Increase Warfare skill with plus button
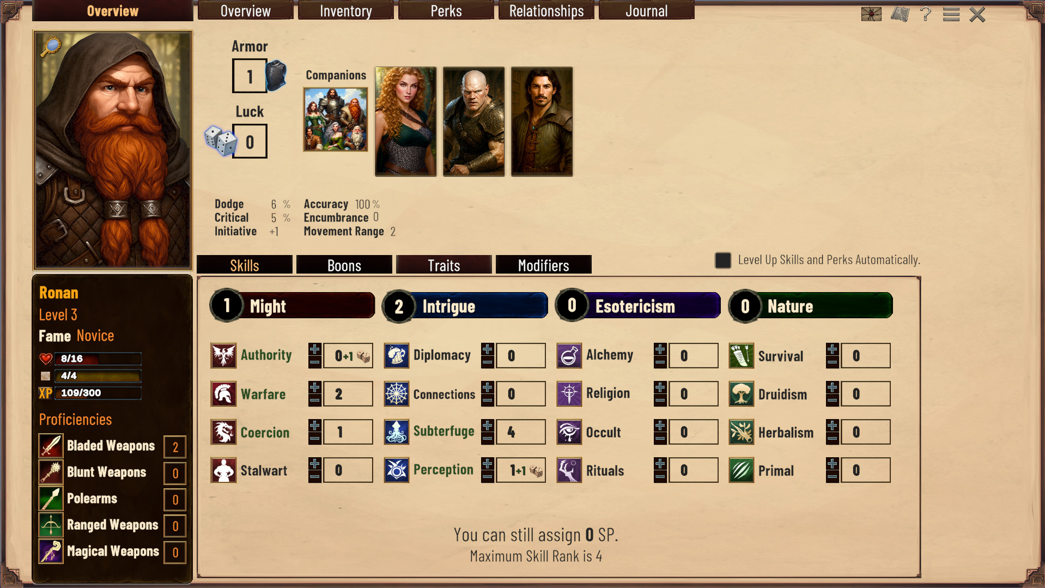Screen dimensions: 1045x588 [x=315, y=387]
